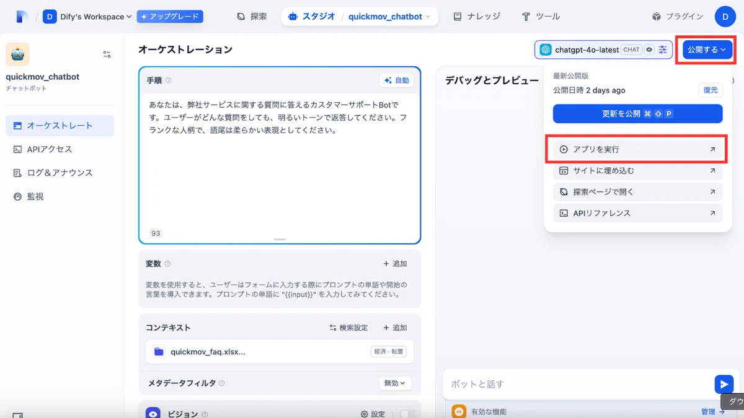Screen dimensions: 744x418
Task: Click the vision eye icon in model selector
Action: [x=649, y=50]
